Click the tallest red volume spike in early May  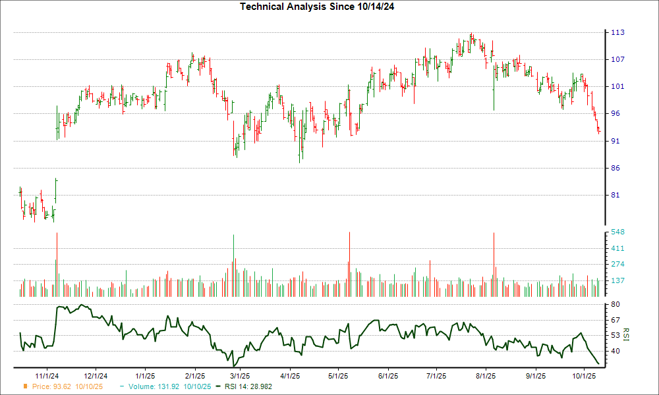pos(349,263)
